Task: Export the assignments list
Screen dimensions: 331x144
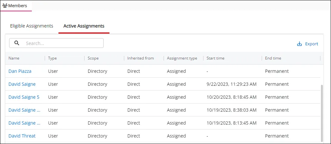Action: (x=307, y=44)
